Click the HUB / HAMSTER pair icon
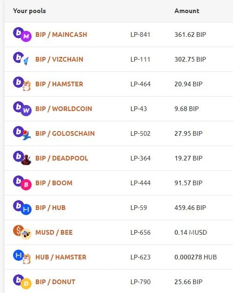This screenshot has width=233, height=293. tap(22, 257)
